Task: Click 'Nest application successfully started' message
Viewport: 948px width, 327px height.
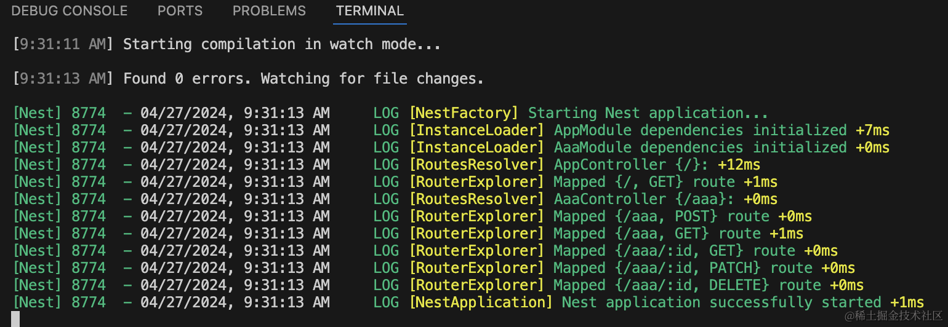Action: (721, 302)
